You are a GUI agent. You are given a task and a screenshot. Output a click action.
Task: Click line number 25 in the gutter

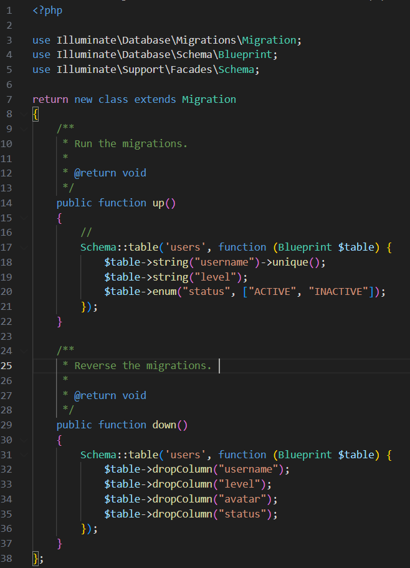(6, 366)
